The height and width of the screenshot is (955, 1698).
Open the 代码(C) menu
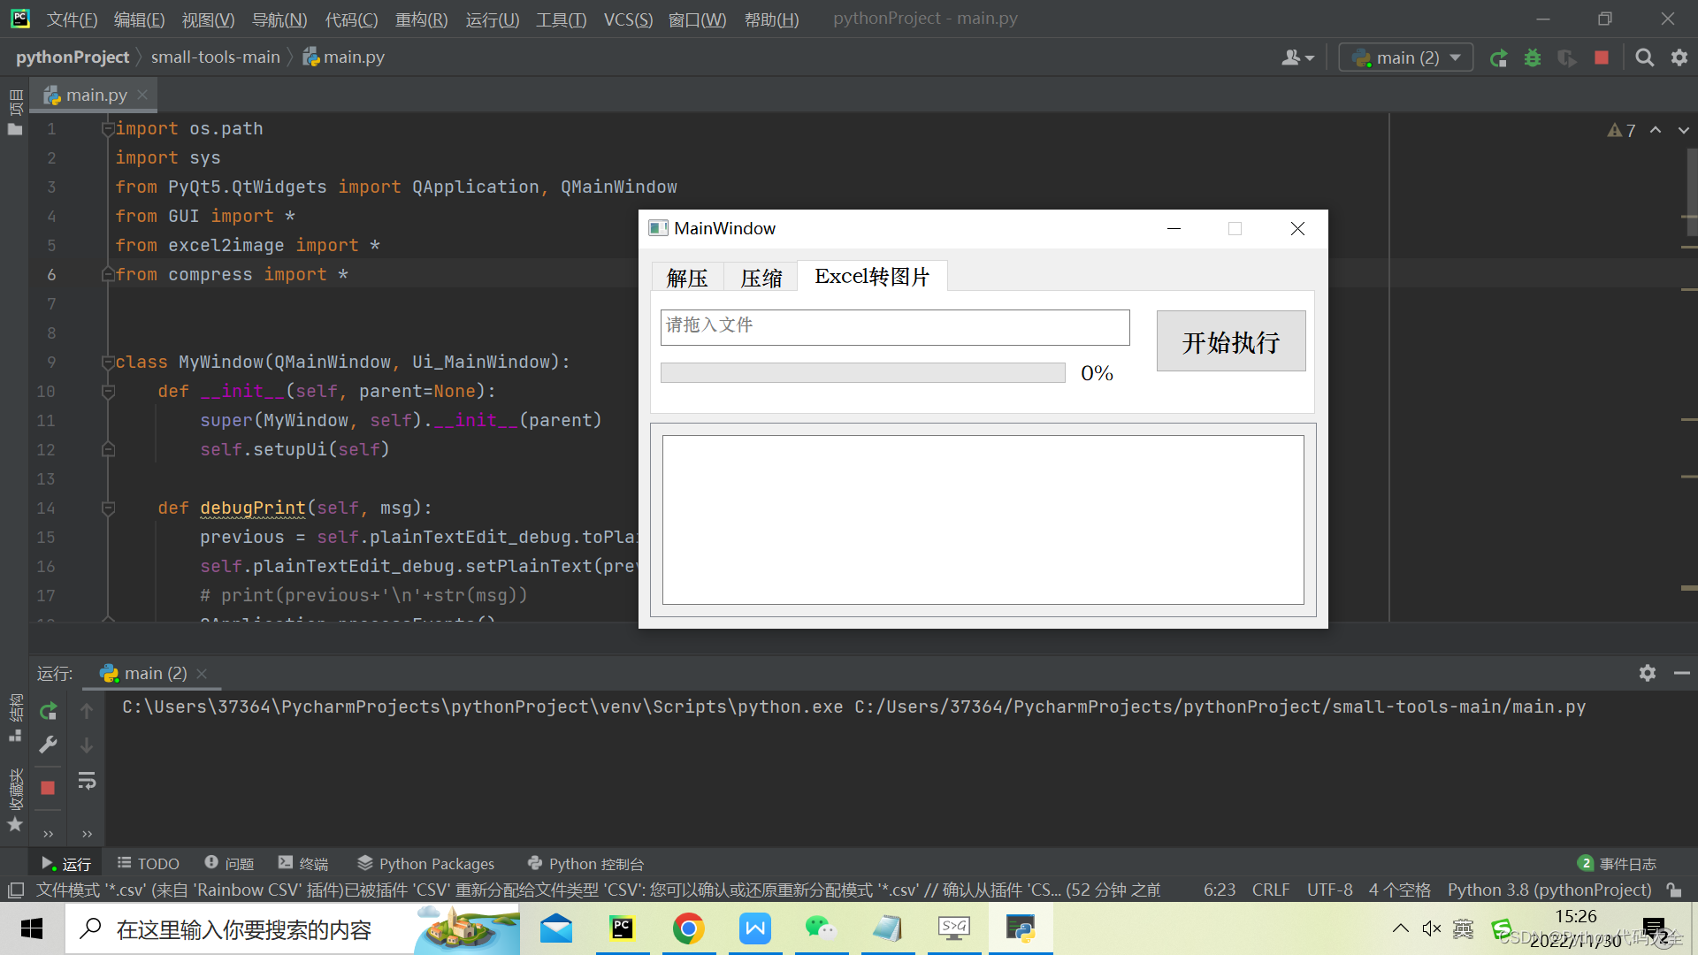[x=351, y=19]
